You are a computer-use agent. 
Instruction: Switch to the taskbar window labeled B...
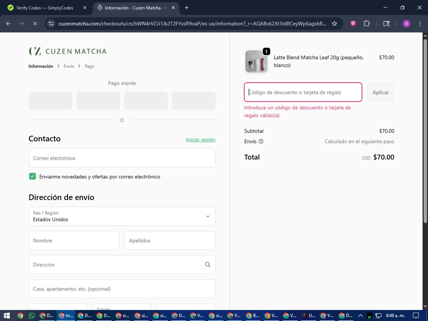253,315
